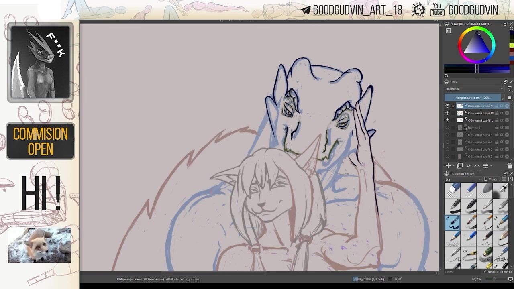Open the brush tag dropdown 'Все'
The width and height of the screenshot is (514, 289).
coord(463,179)
